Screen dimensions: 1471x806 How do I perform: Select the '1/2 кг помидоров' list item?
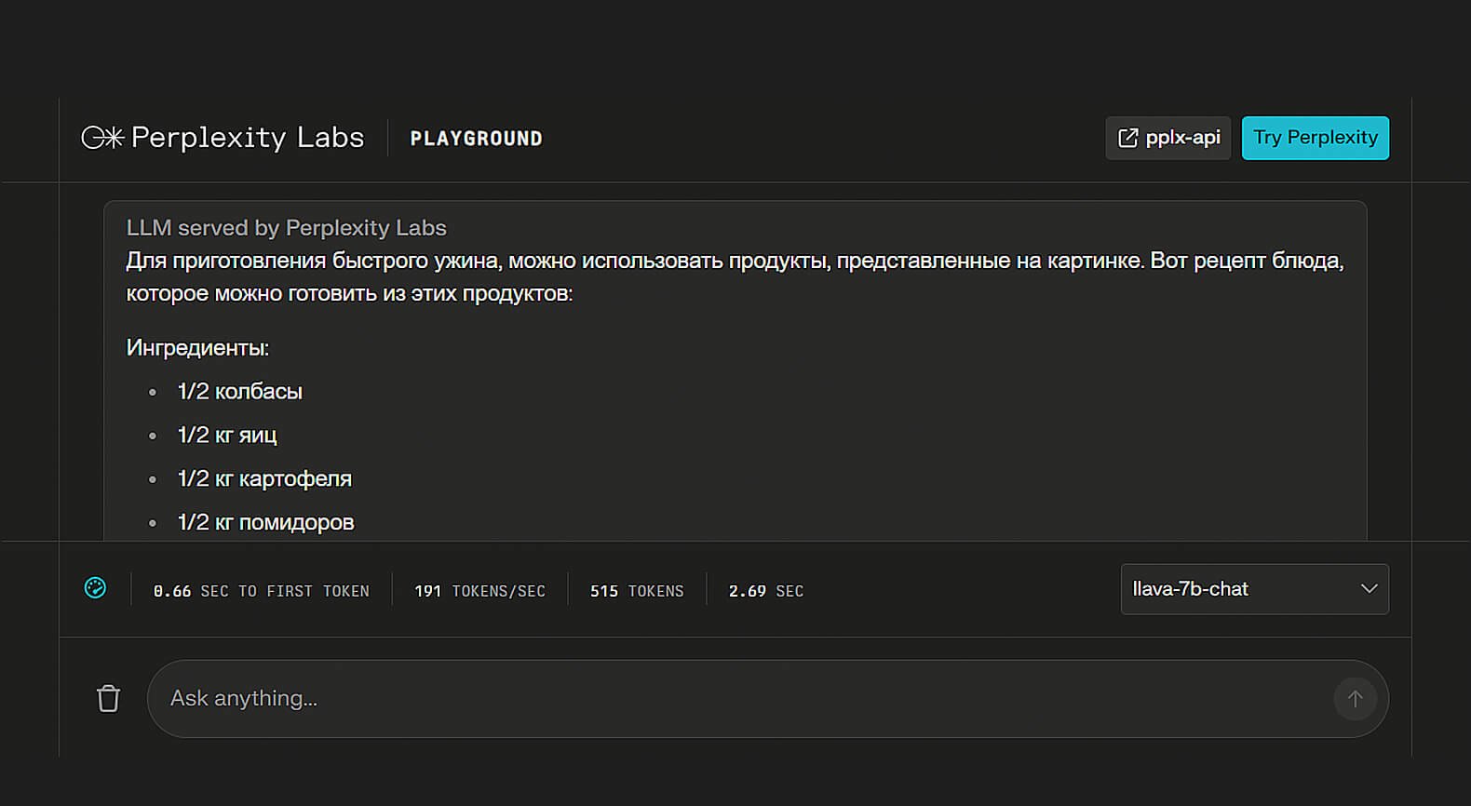click(265, 523)
